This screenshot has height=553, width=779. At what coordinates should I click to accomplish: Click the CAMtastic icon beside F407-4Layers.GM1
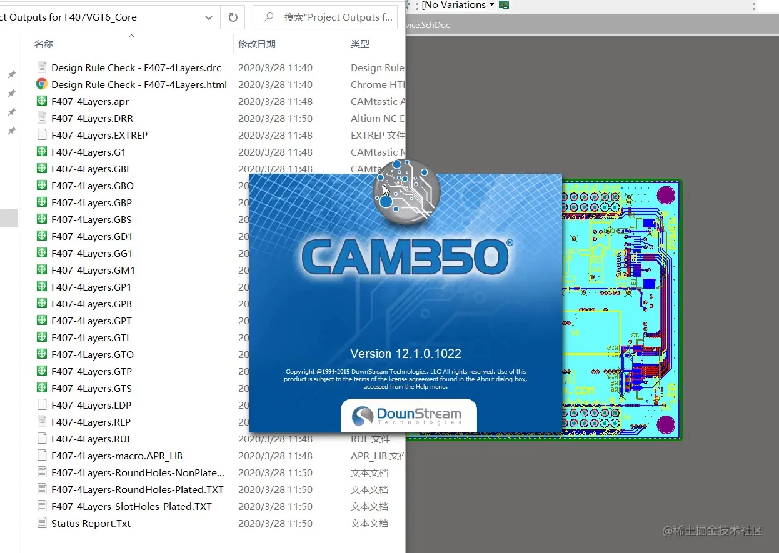pos(42,270)
